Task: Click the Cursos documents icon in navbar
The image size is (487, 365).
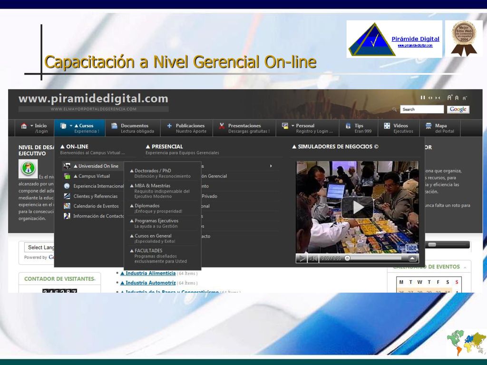Action: (x=63, y=125)
